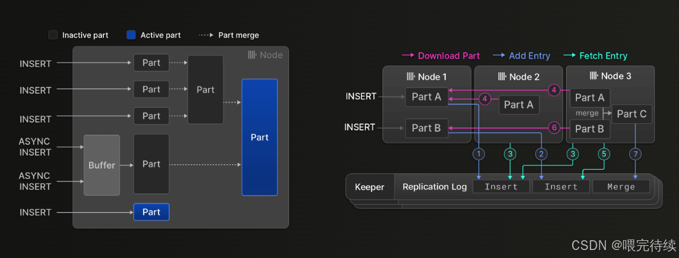Click the 'Inactive part' legend text
Image resolution: width=679 pixels, height=258 pixels.
click(85, 35)
